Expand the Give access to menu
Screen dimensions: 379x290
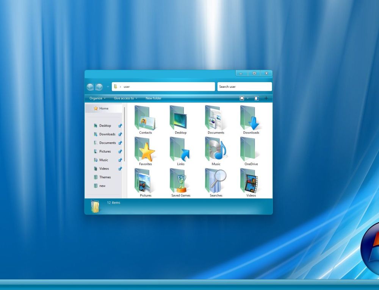click(x=124, y=98)
